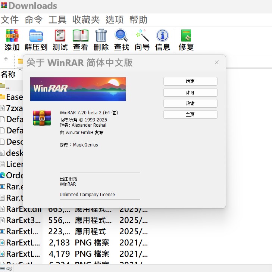Click the License (许可) button
This screenshot has width=272, height=272.
(190, 92)
